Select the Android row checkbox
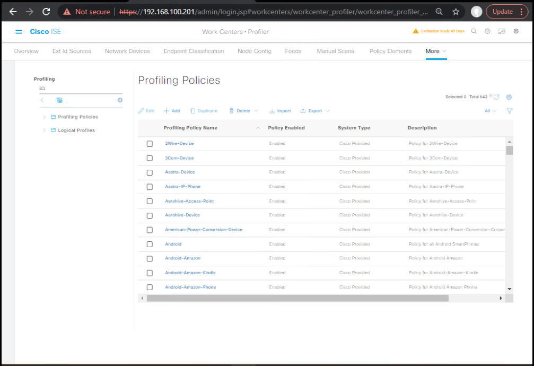Screen dimensions: 534x366 click(150, 245)
